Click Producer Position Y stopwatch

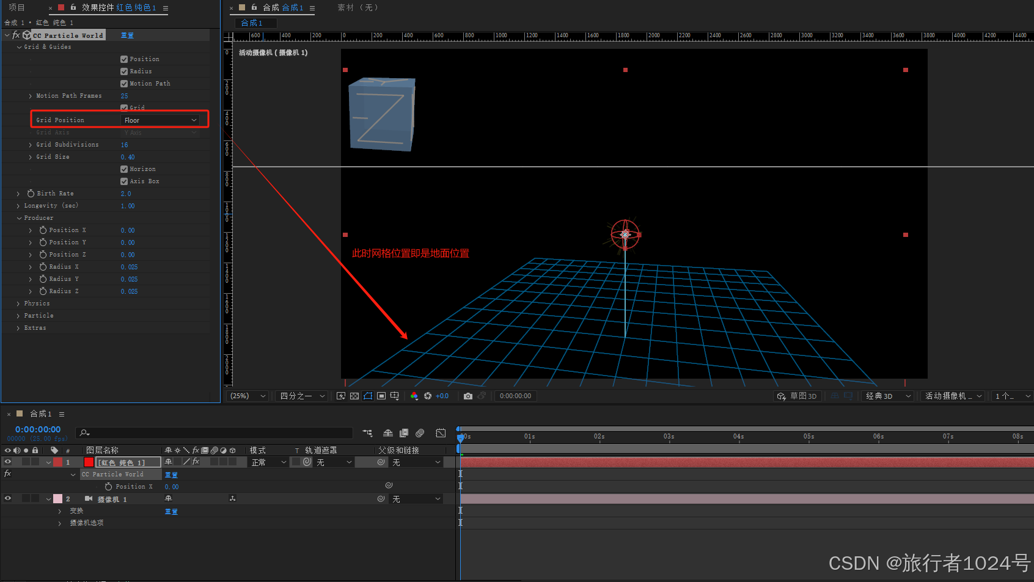coord(43,242)
